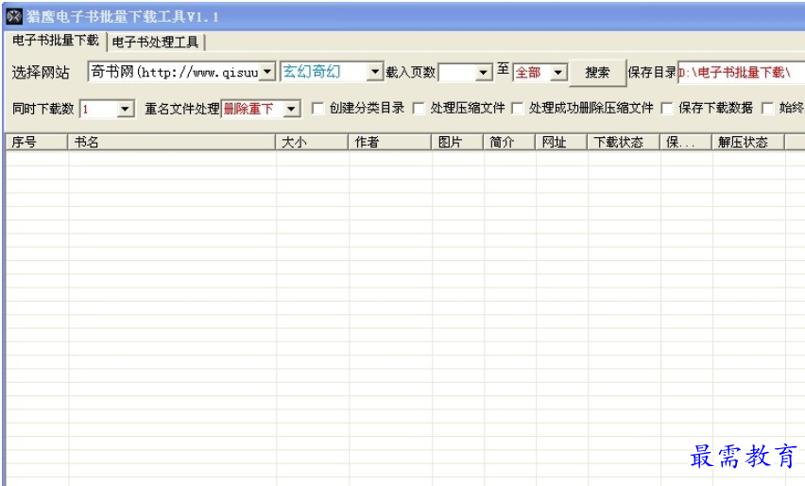Toggle the 保存下载数据 checkbox
805x486 pixels.
point(667,109)
